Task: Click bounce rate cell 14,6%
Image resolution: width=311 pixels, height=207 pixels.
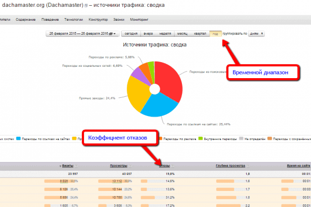Action: 170,181
